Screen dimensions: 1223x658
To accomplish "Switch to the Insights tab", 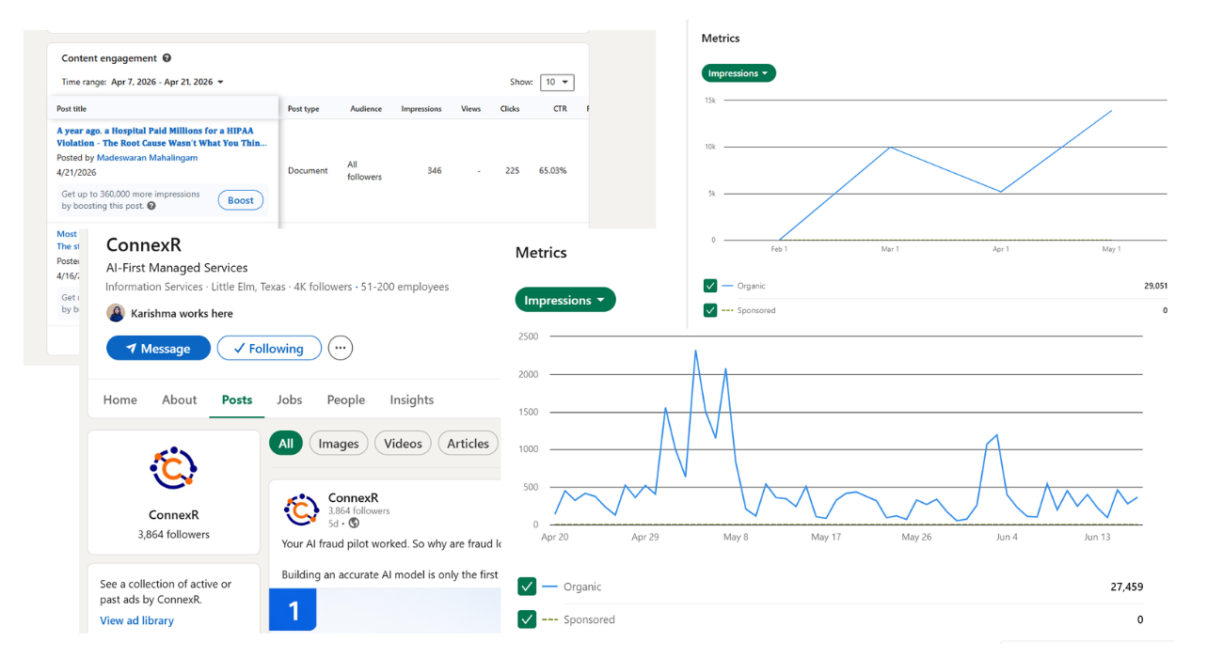I will 412,399.
